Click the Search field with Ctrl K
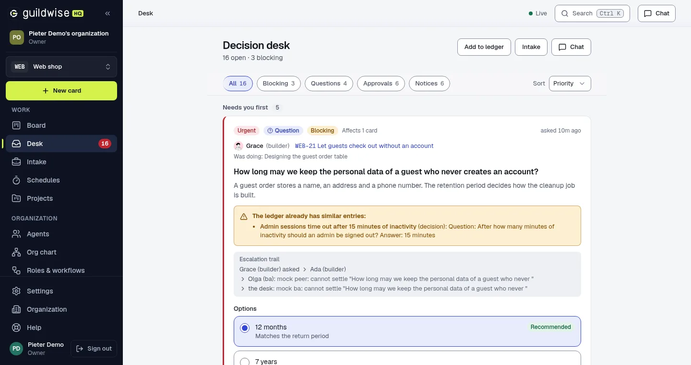The image size is (691, 365). [x=592, y=13]
